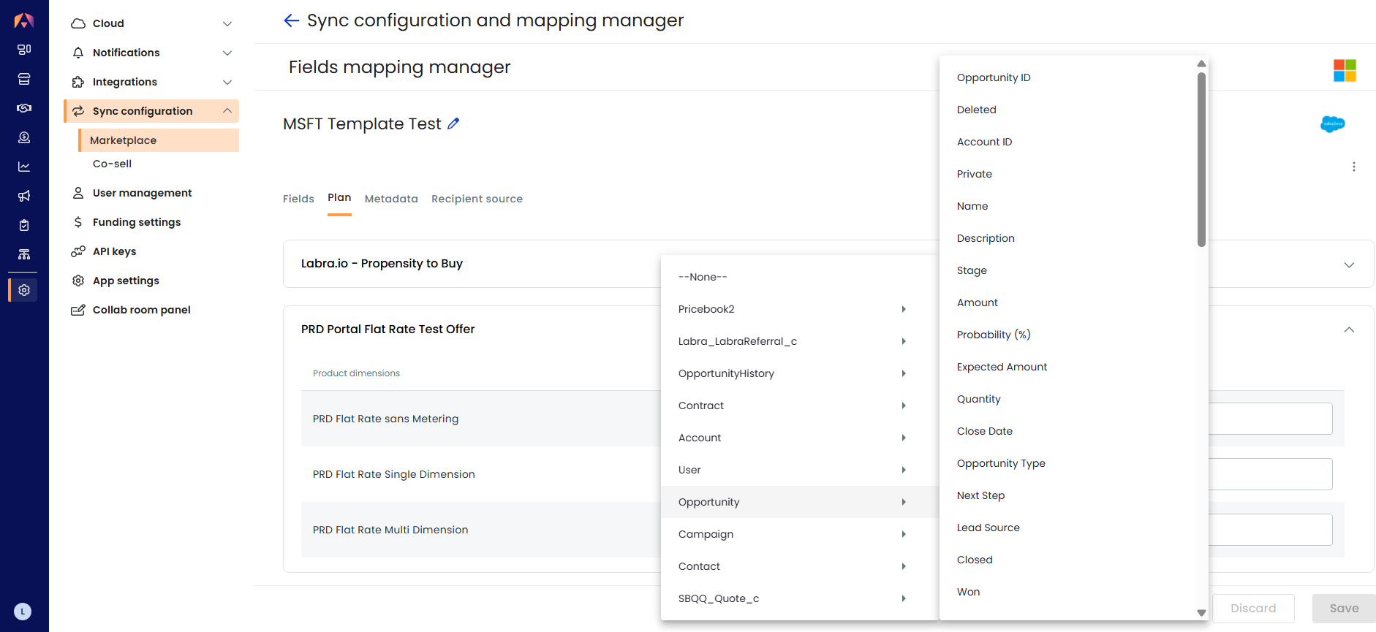The height and width of the screenshot is (632, 1376).
Task: Click the User management person icon
Action: click(x=78, y=193)
